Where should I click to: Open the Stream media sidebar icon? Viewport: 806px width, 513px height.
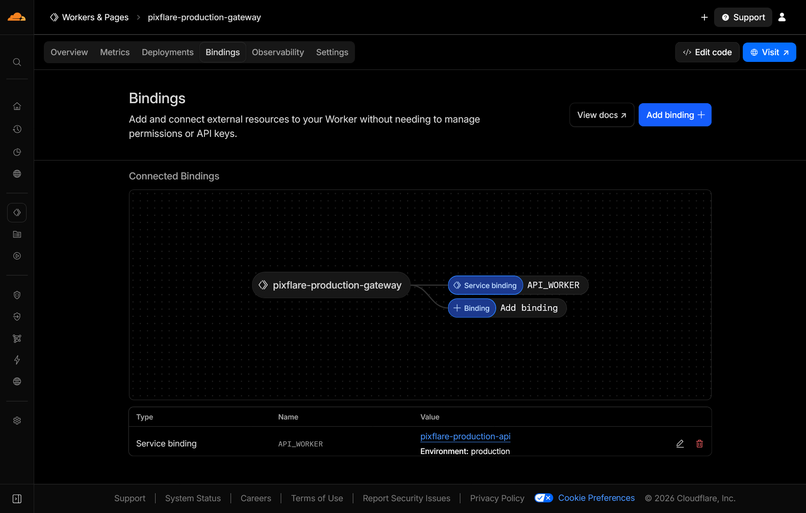17,256
